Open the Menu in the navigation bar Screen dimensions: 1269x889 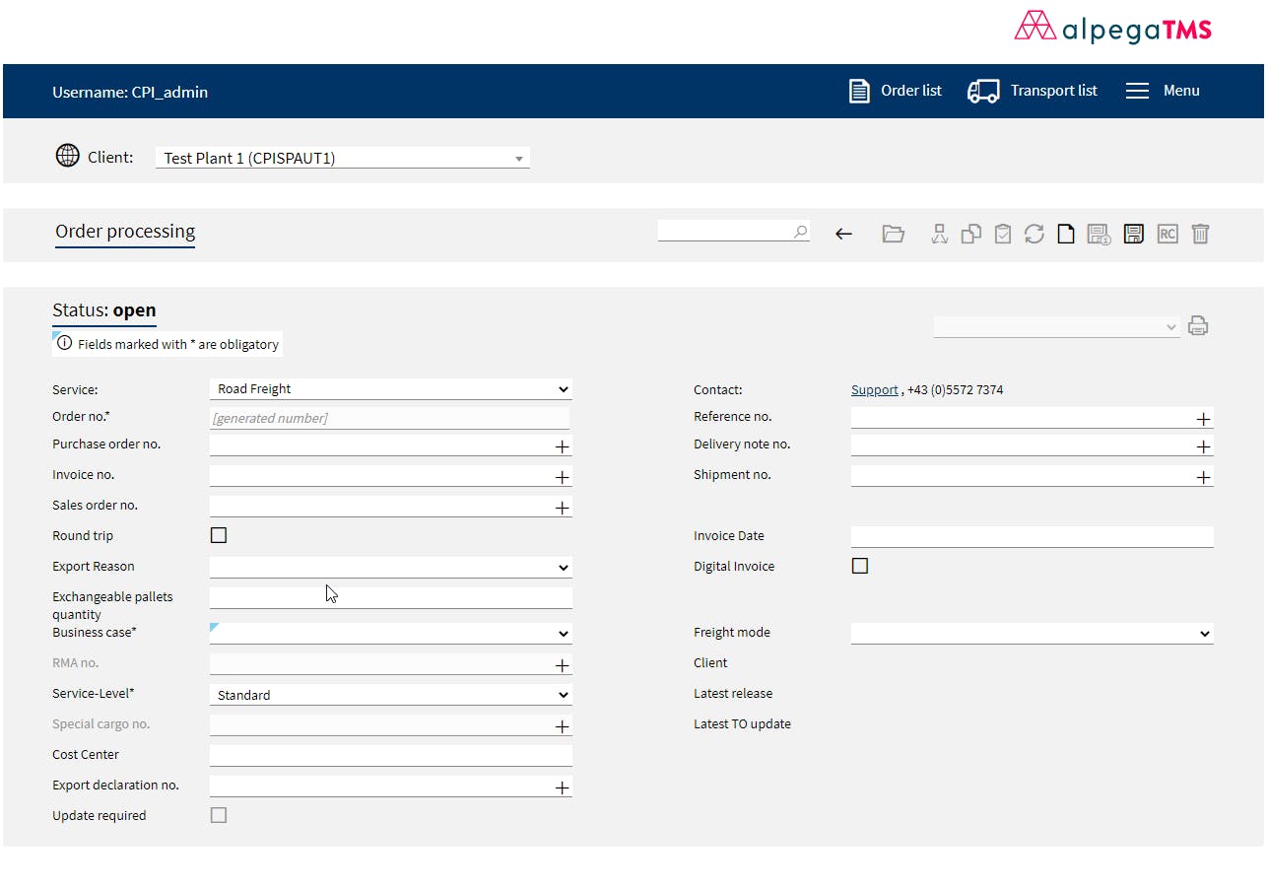point(1163,90)
